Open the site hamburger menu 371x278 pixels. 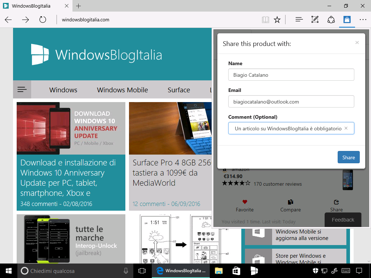pos(22,89)
